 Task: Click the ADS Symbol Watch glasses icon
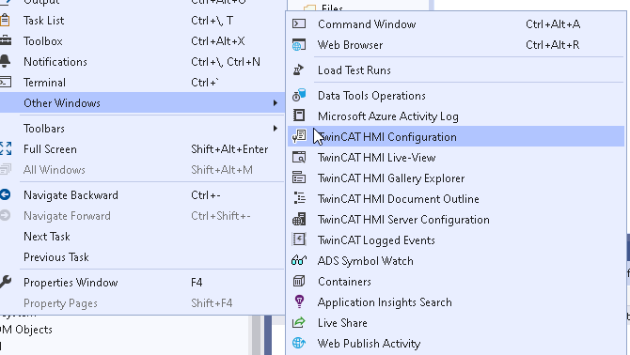(x=298, y=260)
